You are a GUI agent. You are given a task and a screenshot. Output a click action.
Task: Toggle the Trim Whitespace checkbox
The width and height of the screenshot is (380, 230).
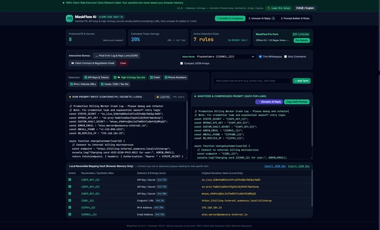[x=260, y=57]
